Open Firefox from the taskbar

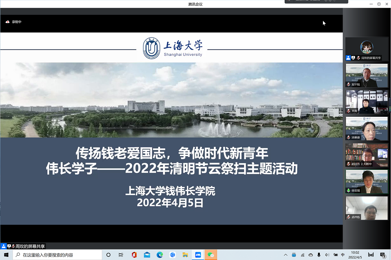point(172,254)
